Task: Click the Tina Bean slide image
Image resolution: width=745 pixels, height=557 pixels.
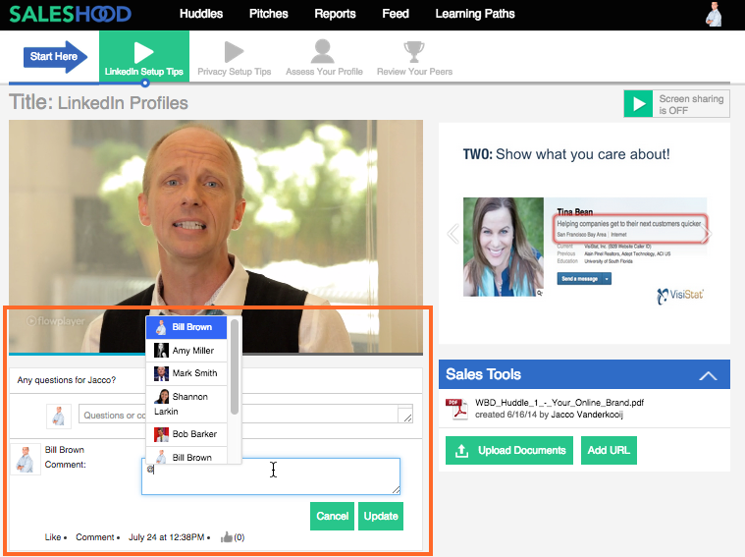Action: [x=585, y=247]
